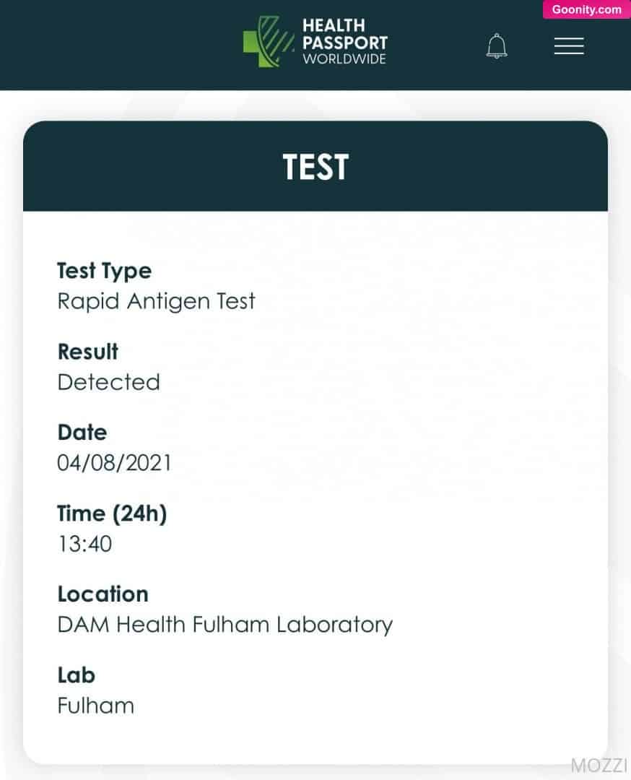The image size is (631, 780).
Task: Select the Lab label
Action: point(77,675)
